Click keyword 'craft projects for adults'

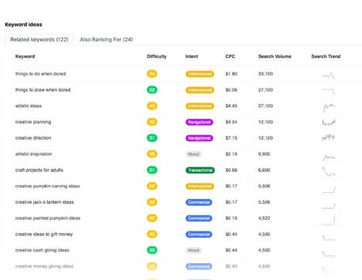click(x=39, y=170)
